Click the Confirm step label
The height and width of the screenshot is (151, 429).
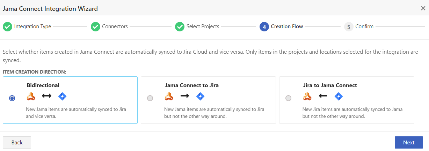pyautogui.click(x=364, y=27)
